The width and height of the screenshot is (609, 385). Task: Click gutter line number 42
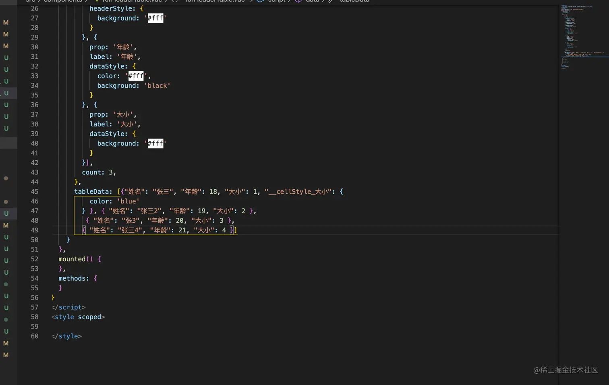click(35, 163)
